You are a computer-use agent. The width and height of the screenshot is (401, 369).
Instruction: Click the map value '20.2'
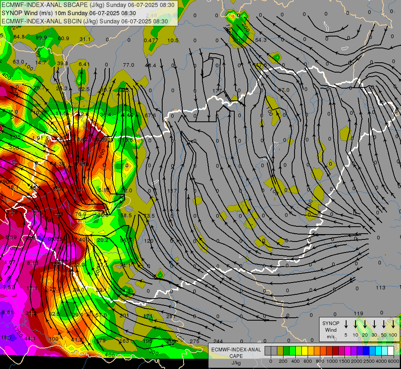[x=103, y=240]
